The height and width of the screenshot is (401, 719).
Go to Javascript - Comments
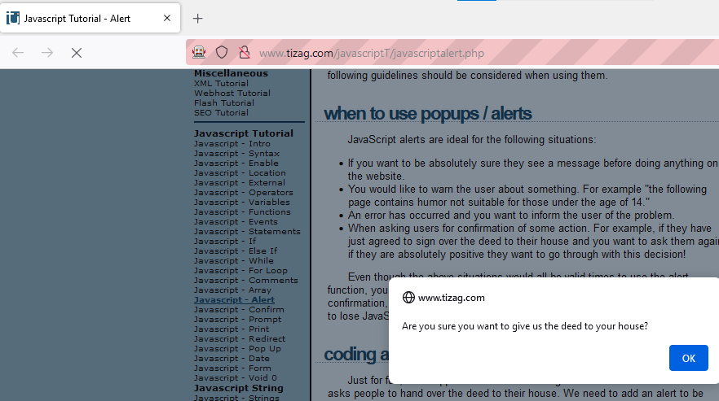point(246,280)
